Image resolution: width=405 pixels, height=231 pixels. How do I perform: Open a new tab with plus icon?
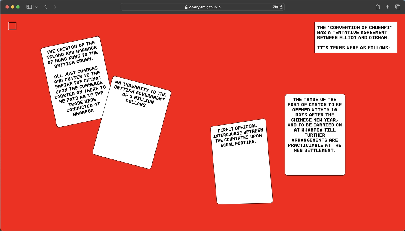[388, 7]
